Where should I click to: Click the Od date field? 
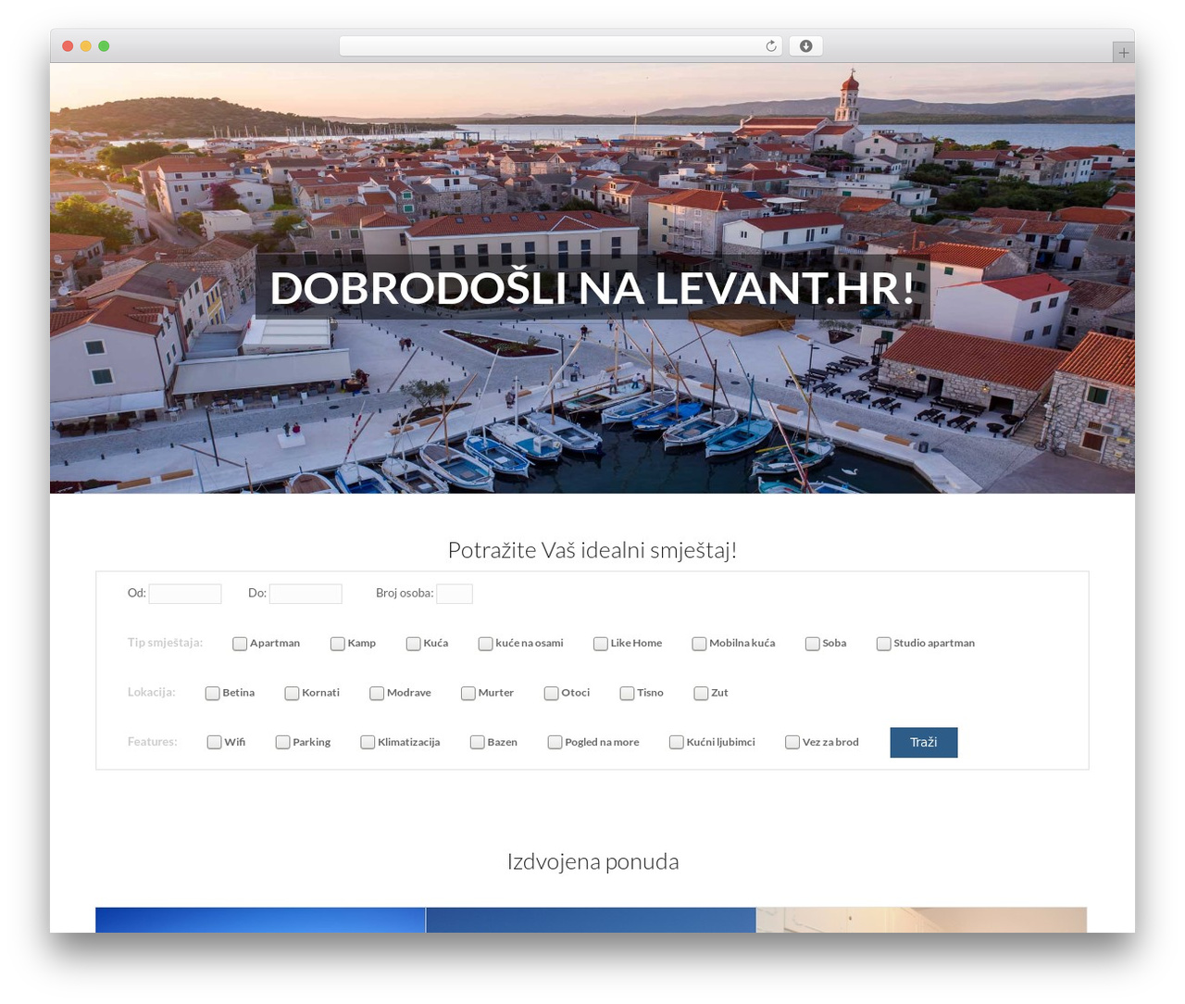185,594
